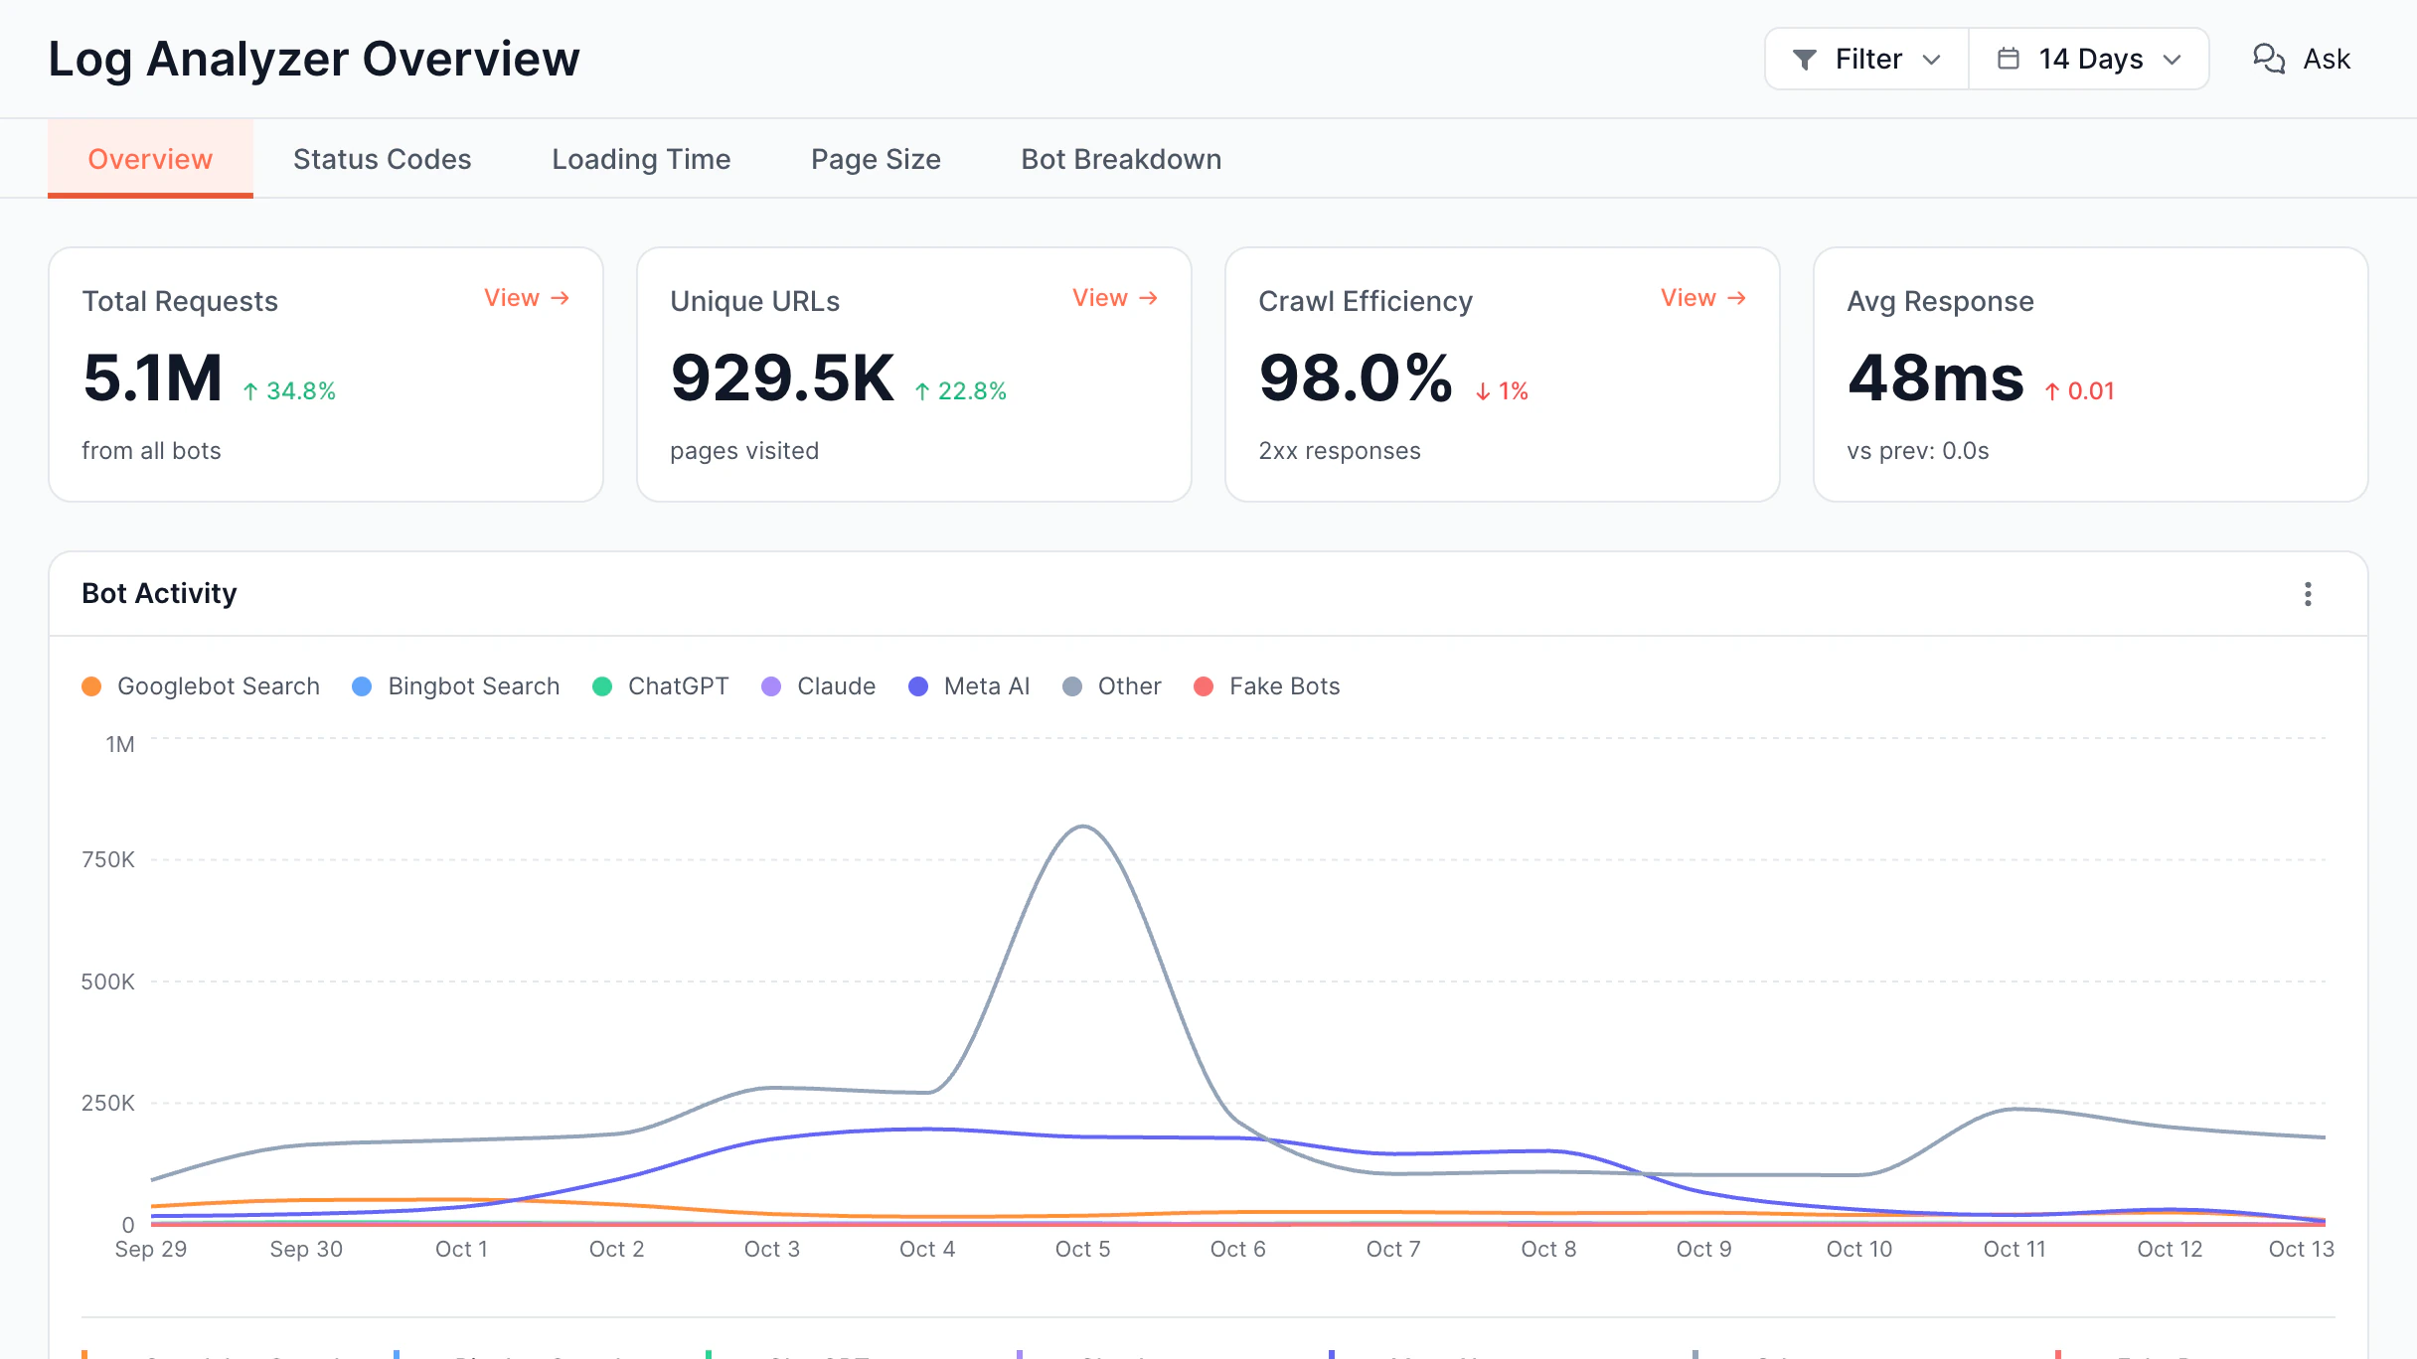Screen dimensions: 2417x1359
Task: Click the 48ms average response value
Action: coord(1936,378)
